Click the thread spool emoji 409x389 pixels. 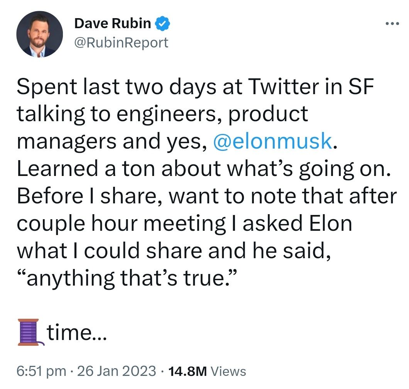tap(29, 332)
